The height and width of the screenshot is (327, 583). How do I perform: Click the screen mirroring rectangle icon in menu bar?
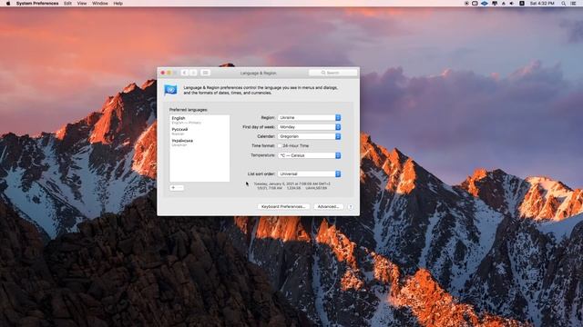[475, 4]
